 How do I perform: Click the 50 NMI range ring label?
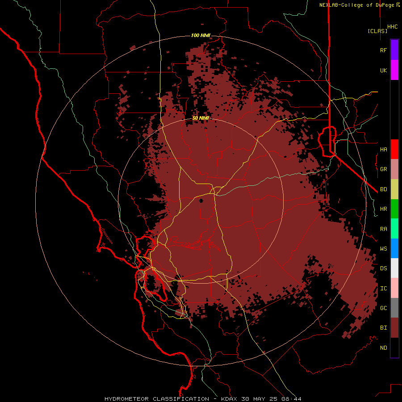pos(201,118)
